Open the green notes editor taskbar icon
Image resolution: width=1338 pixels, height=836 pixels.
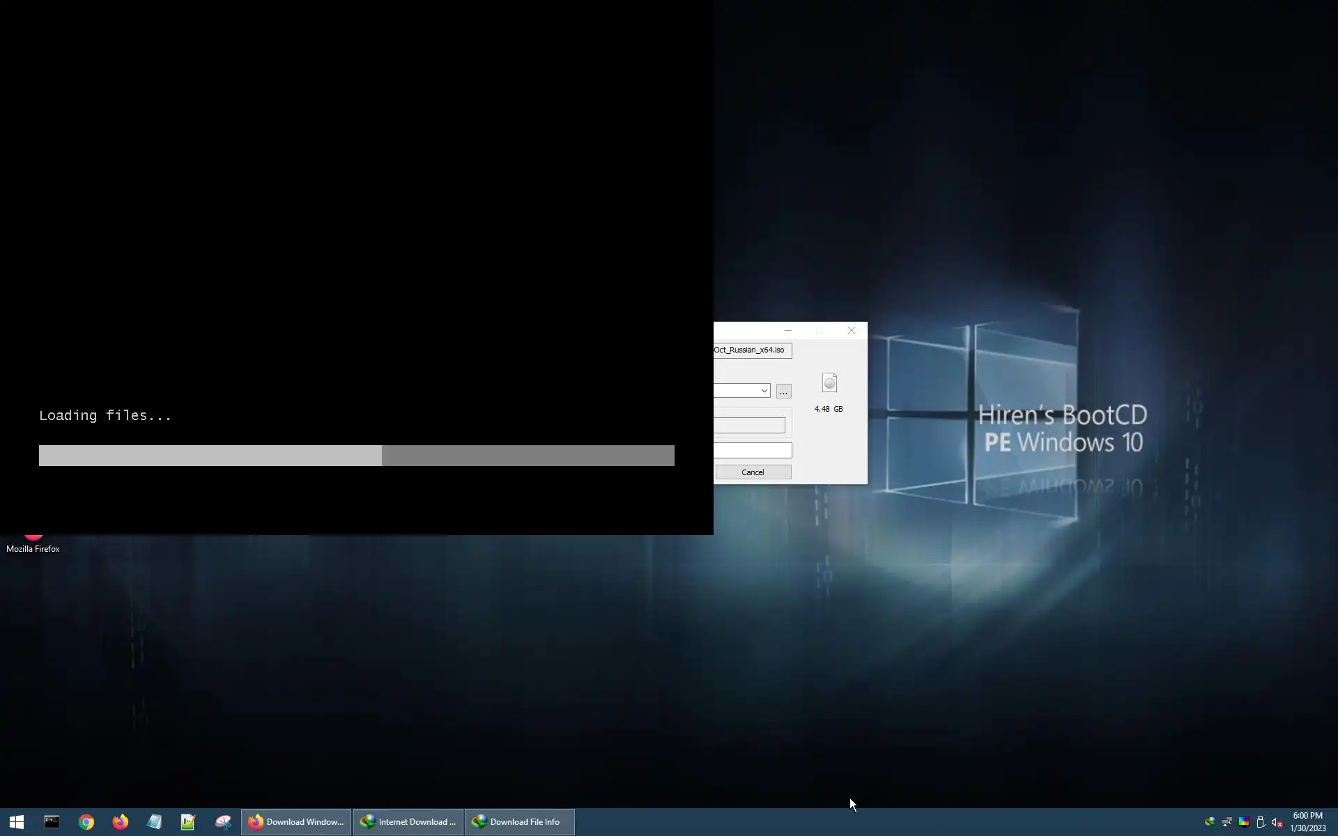188,822
